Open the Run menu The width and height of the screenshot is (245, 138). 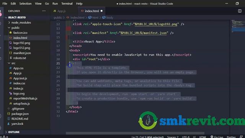(55, 3)
